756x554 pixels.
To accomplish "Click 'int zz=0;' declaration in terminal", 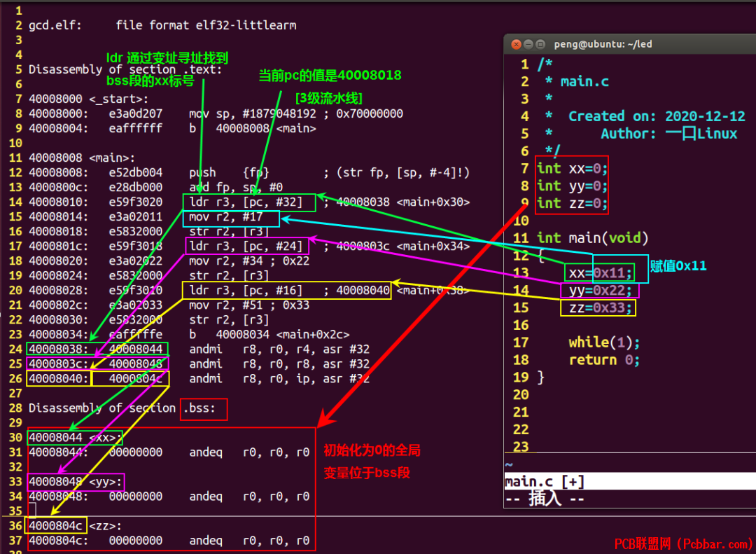I will point(573,203).
